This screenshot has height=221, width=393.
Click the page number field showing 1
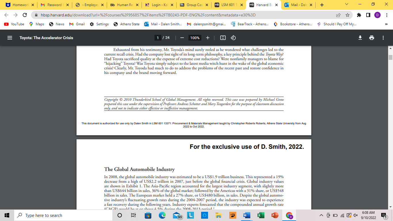[x=158, y=38]
